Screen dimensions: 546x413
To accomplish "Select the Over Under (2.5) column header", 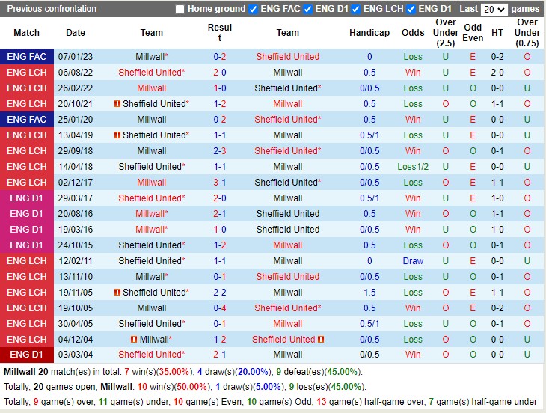I will coord(446,33).
